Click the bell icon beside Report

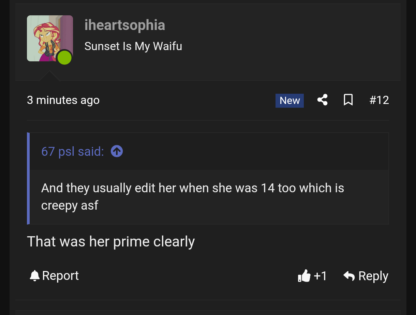click(34, 275)
